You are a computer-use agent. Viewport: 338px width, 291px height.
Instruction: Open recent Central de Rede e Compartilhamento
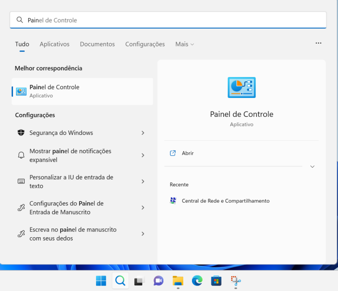[225, 201]
